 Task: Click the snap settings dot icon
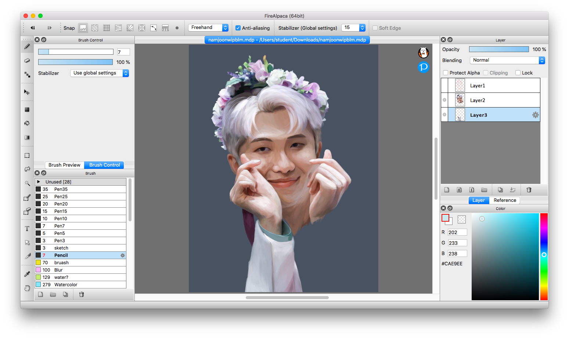click(177, 28)
